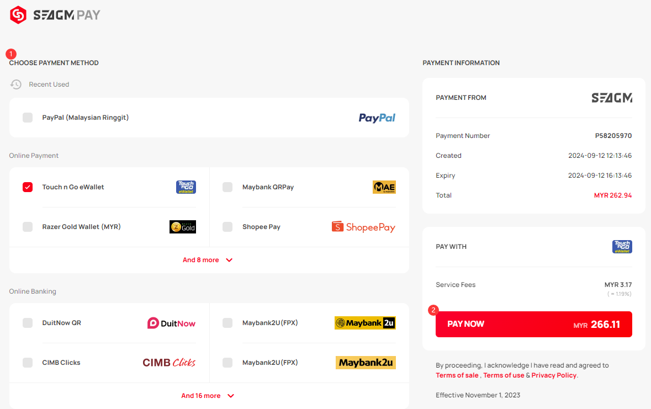Click the payment number P58205970
Screen dimensions: 651x409
[x=613, y=136]
